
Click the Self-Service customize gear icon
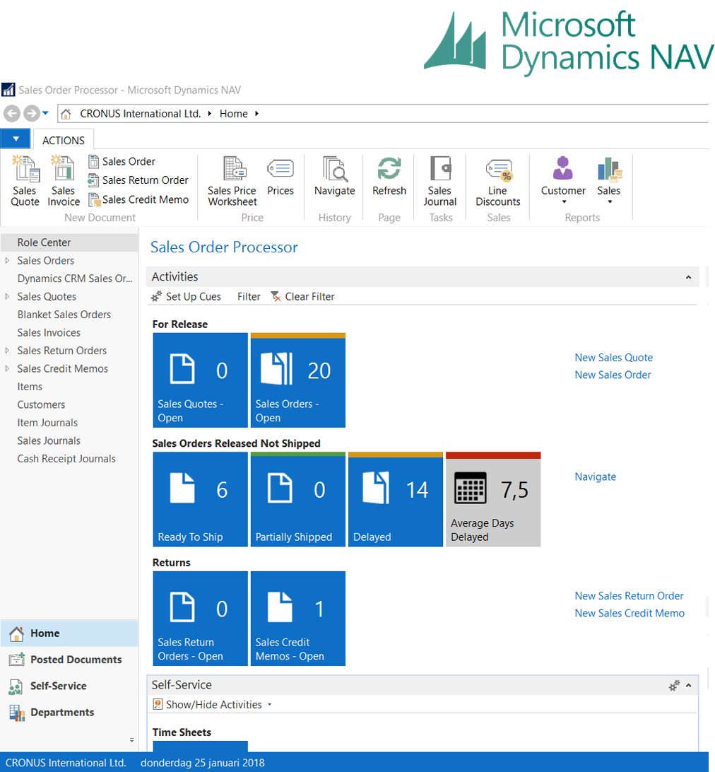click(x=673, y=685)
